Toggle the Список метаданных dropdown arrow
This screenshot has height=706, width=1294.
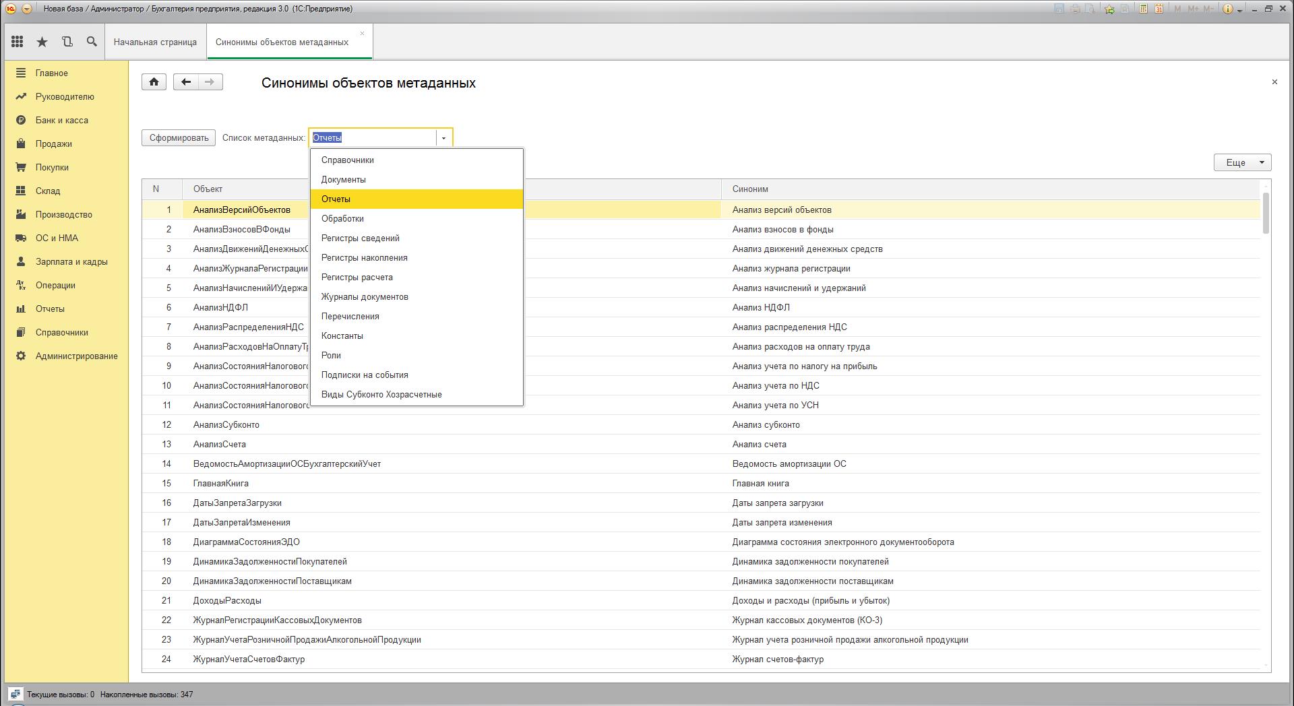[x=443, y=137]
